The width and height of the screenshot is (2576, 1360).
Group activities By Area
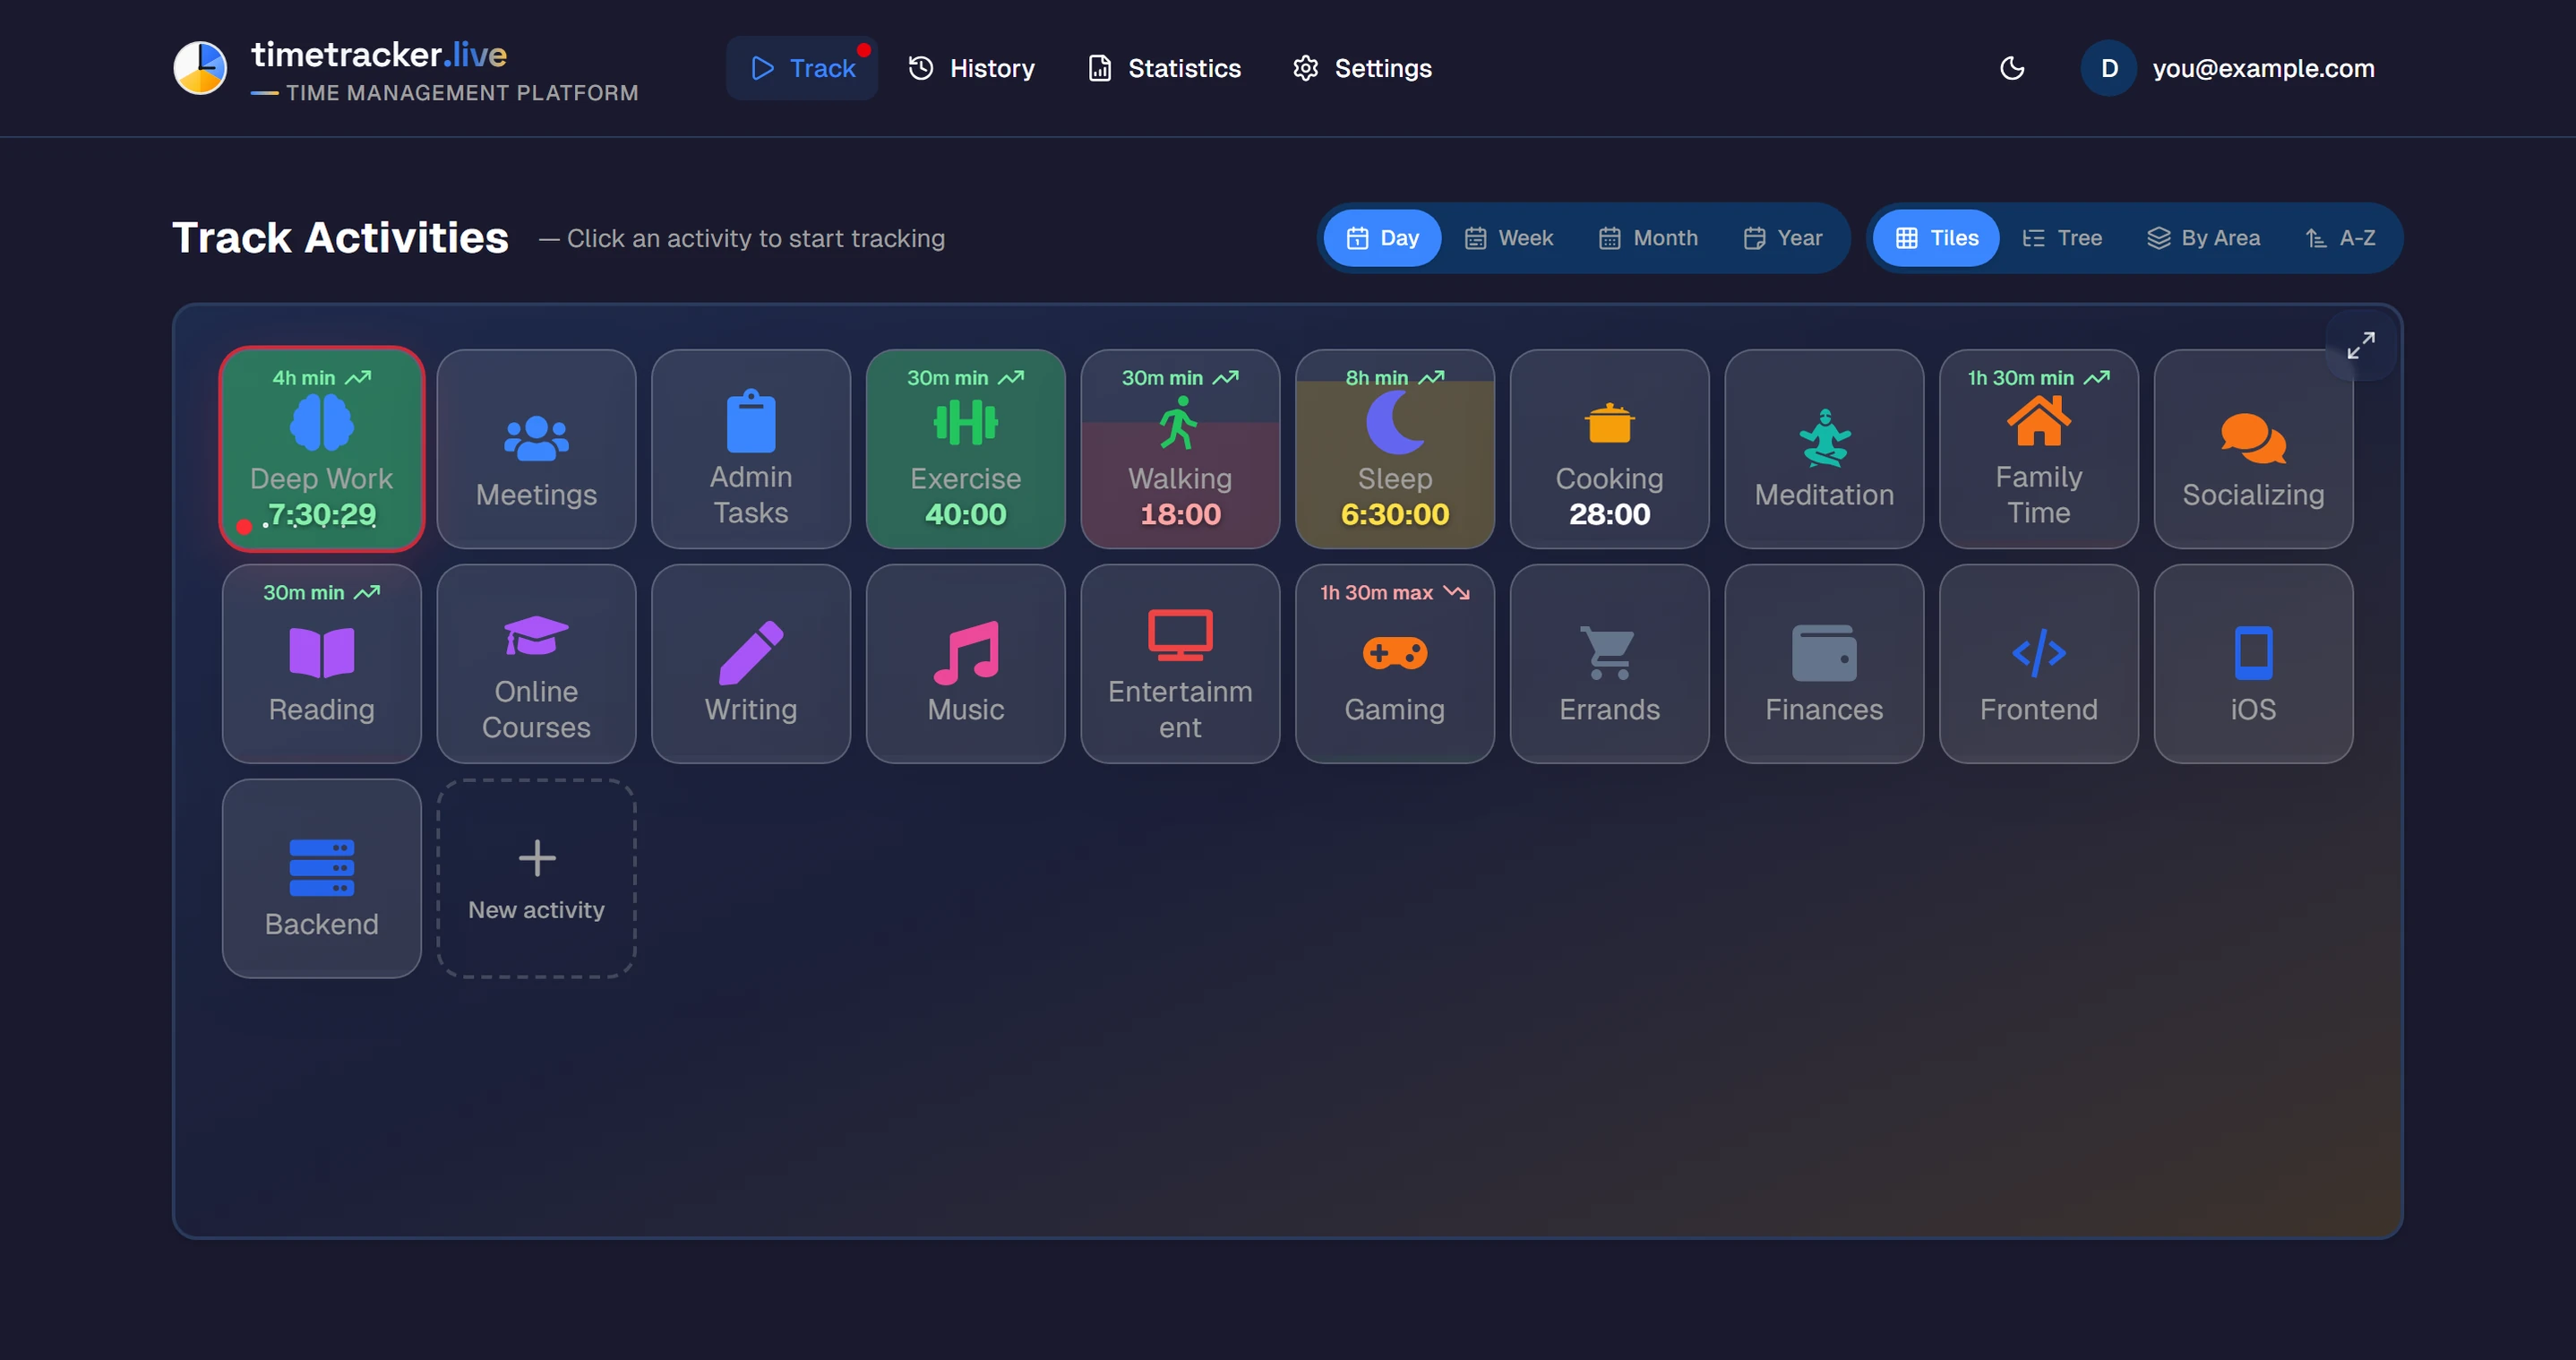pyautogui.click(x=2203, y=238)
